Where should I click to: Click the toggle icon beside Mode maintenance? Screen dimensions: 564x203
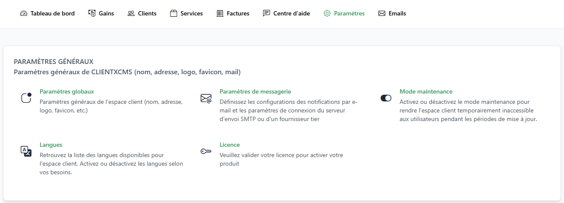[x=386, y=98]
